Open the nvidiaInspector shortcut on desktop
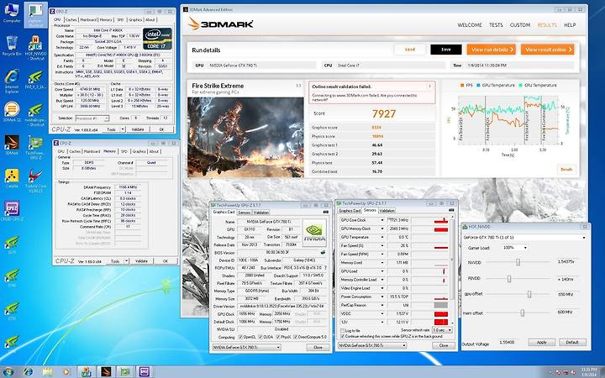This screenshot has height=378, width=605. (36, 114)
